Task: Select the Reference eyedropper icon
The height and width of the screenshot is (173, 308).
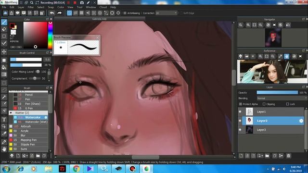Action: [x=281, y=56]
